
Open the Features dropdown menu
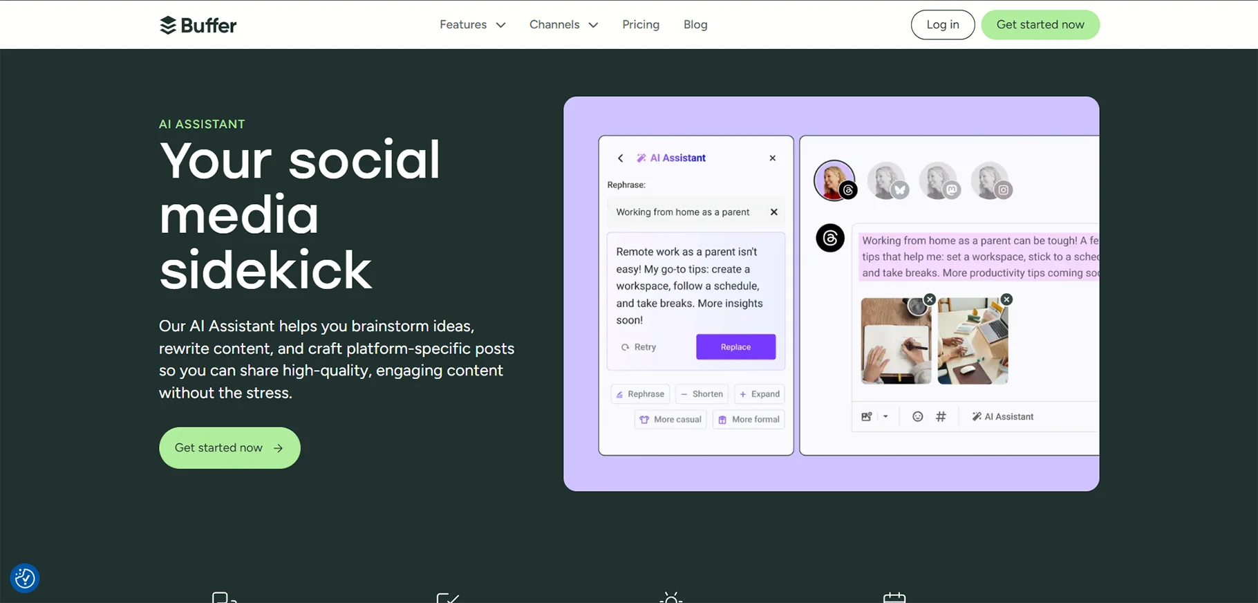[473, 25]
